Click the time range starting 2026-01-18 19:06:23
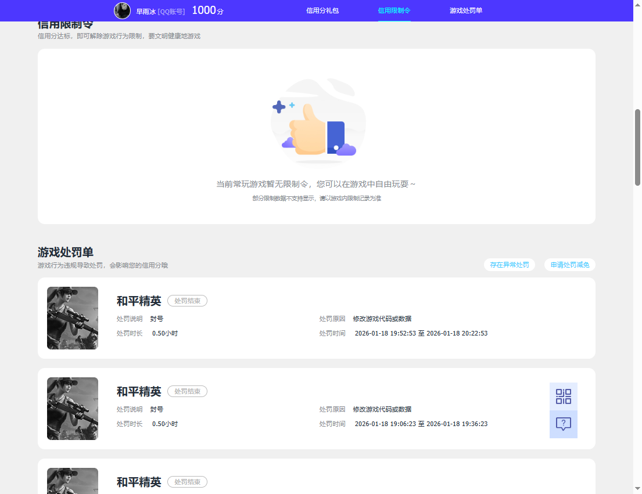Image resolution: width=642 pixels, height=494 pixels. pyautogui.click(x=421, y=424)
